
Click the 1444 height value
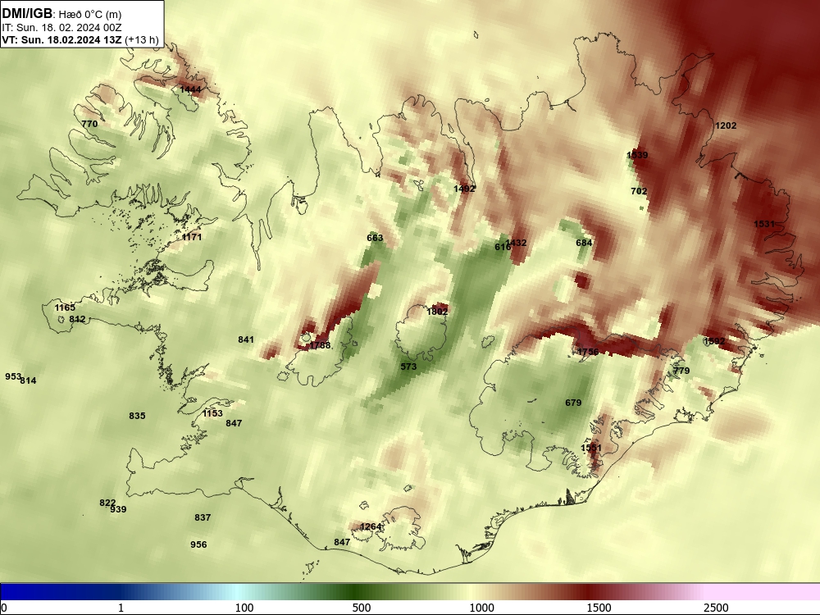[x=190, y=89]
